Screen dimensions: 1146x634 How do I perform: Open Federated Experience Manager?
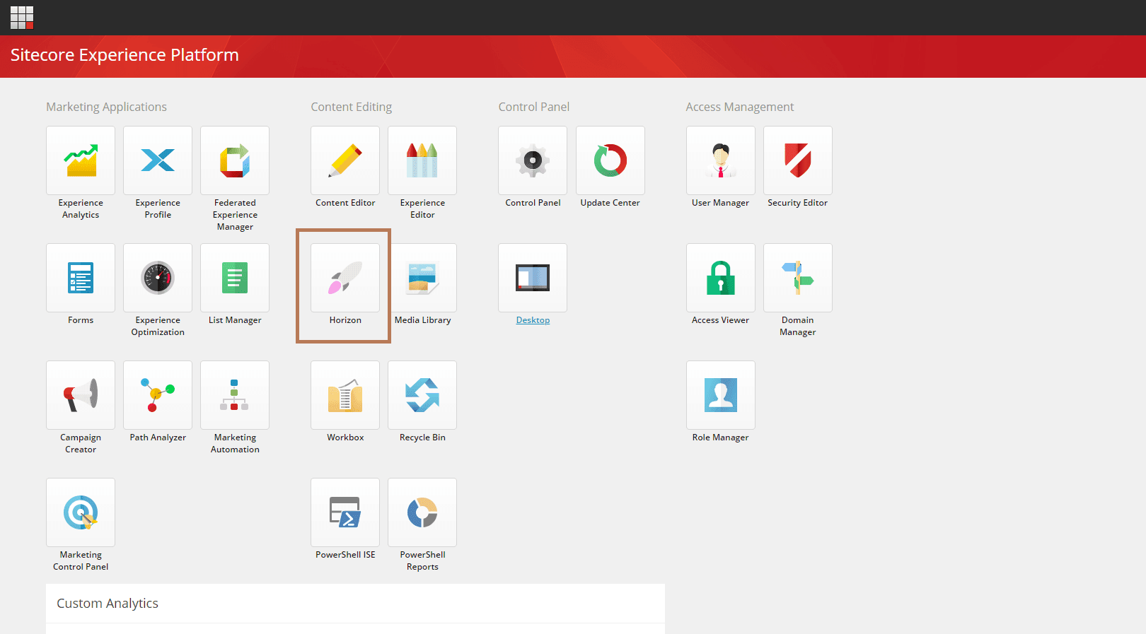(235, 160)
